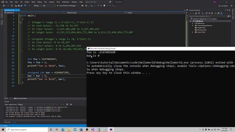235x132 pixels.
Task: Open the Project menu
Action: pos(27,2)
